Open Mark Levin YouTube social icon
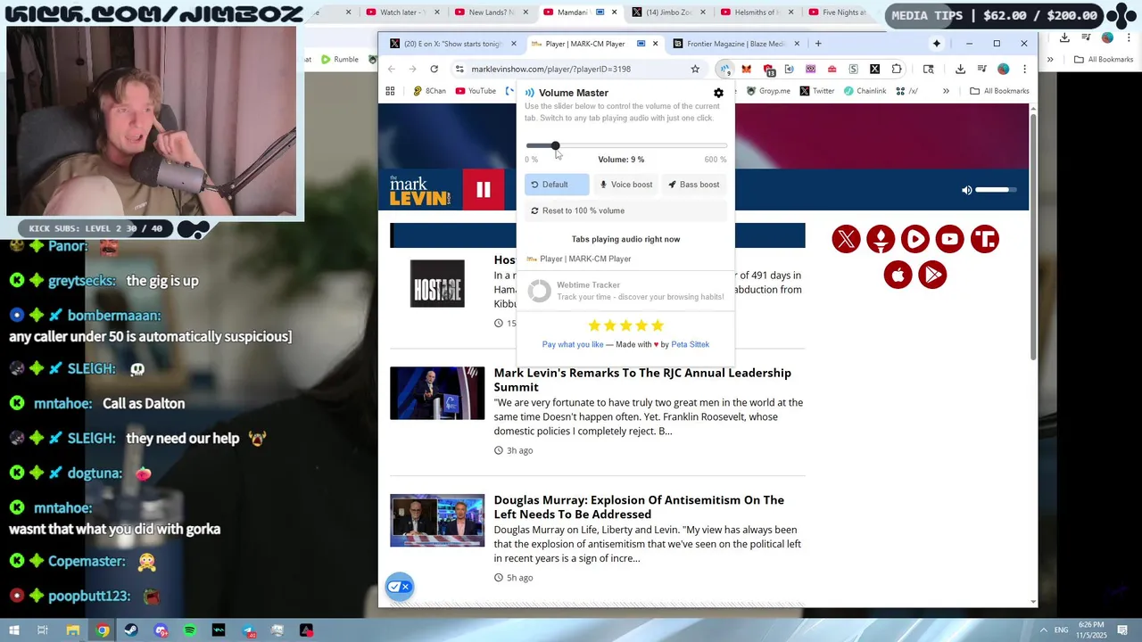The height and width of the screenshot is (642, 1142). point(950,239)
